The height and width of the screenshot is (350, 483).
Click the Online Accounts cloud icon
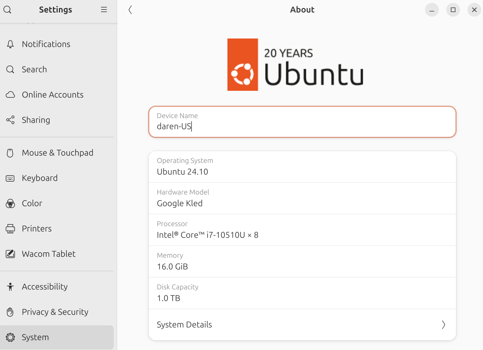click(10, 95)
